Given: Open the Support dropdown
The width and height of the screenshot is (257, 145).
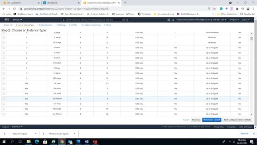Looking at the screenshot, I should (245, 20).
